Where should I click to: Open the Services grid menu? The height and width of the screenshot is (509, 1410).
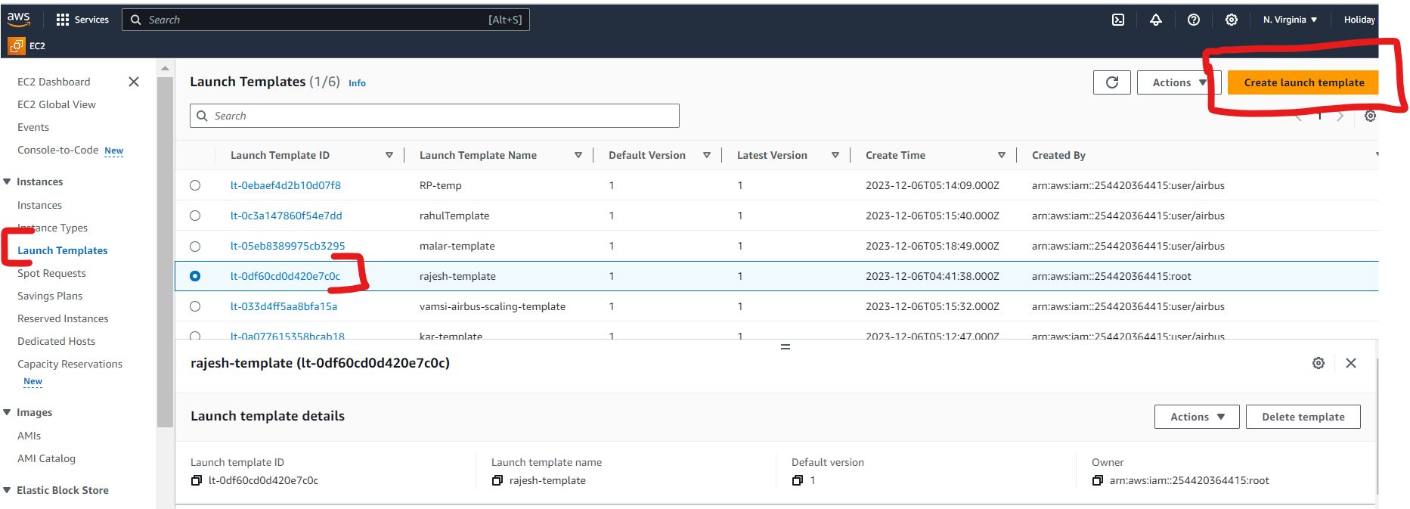[82, 20]
